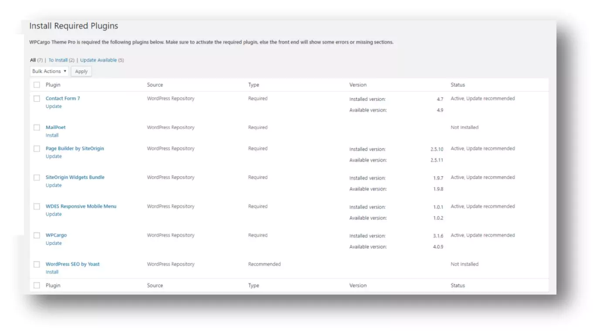Click Update under Contact Form 7
The image size is (597, 335).
coord(54,106)
